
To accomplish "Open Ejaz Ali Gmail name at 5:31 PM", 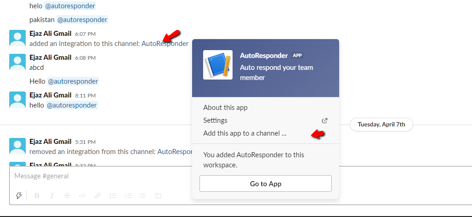I will (50, 142).
